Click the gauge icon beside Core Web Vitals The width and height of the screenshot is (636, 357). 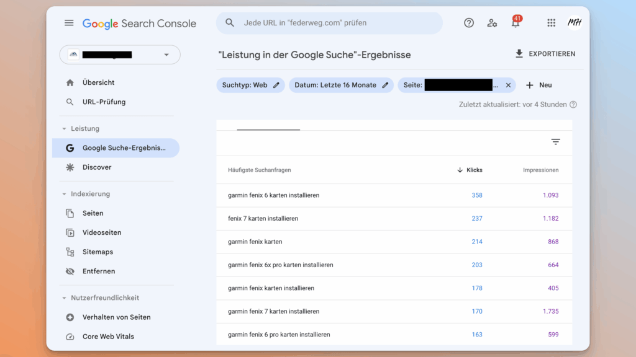(70, 337)
